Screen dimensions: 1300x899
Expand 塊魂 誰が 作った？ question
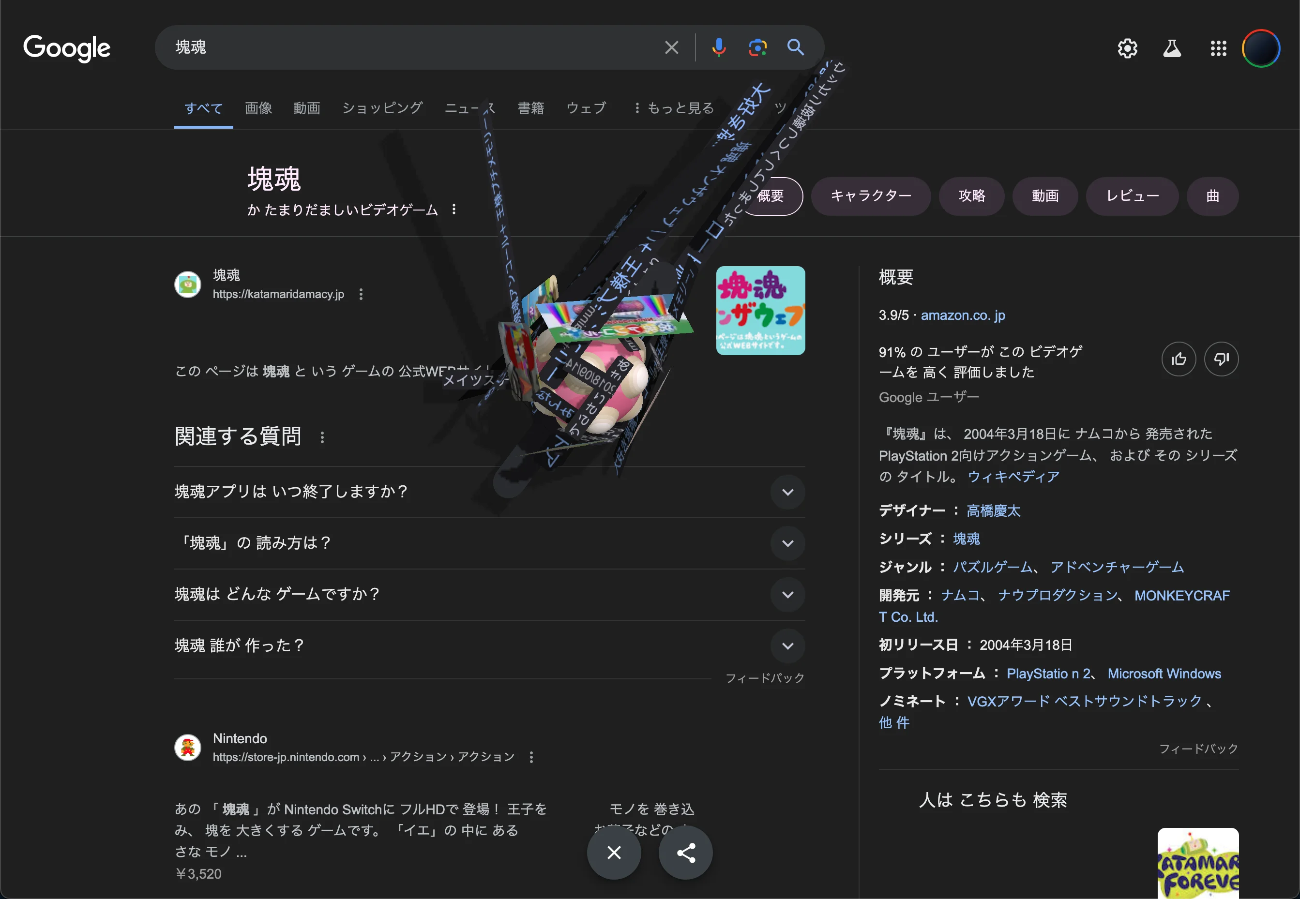(489, 645)
